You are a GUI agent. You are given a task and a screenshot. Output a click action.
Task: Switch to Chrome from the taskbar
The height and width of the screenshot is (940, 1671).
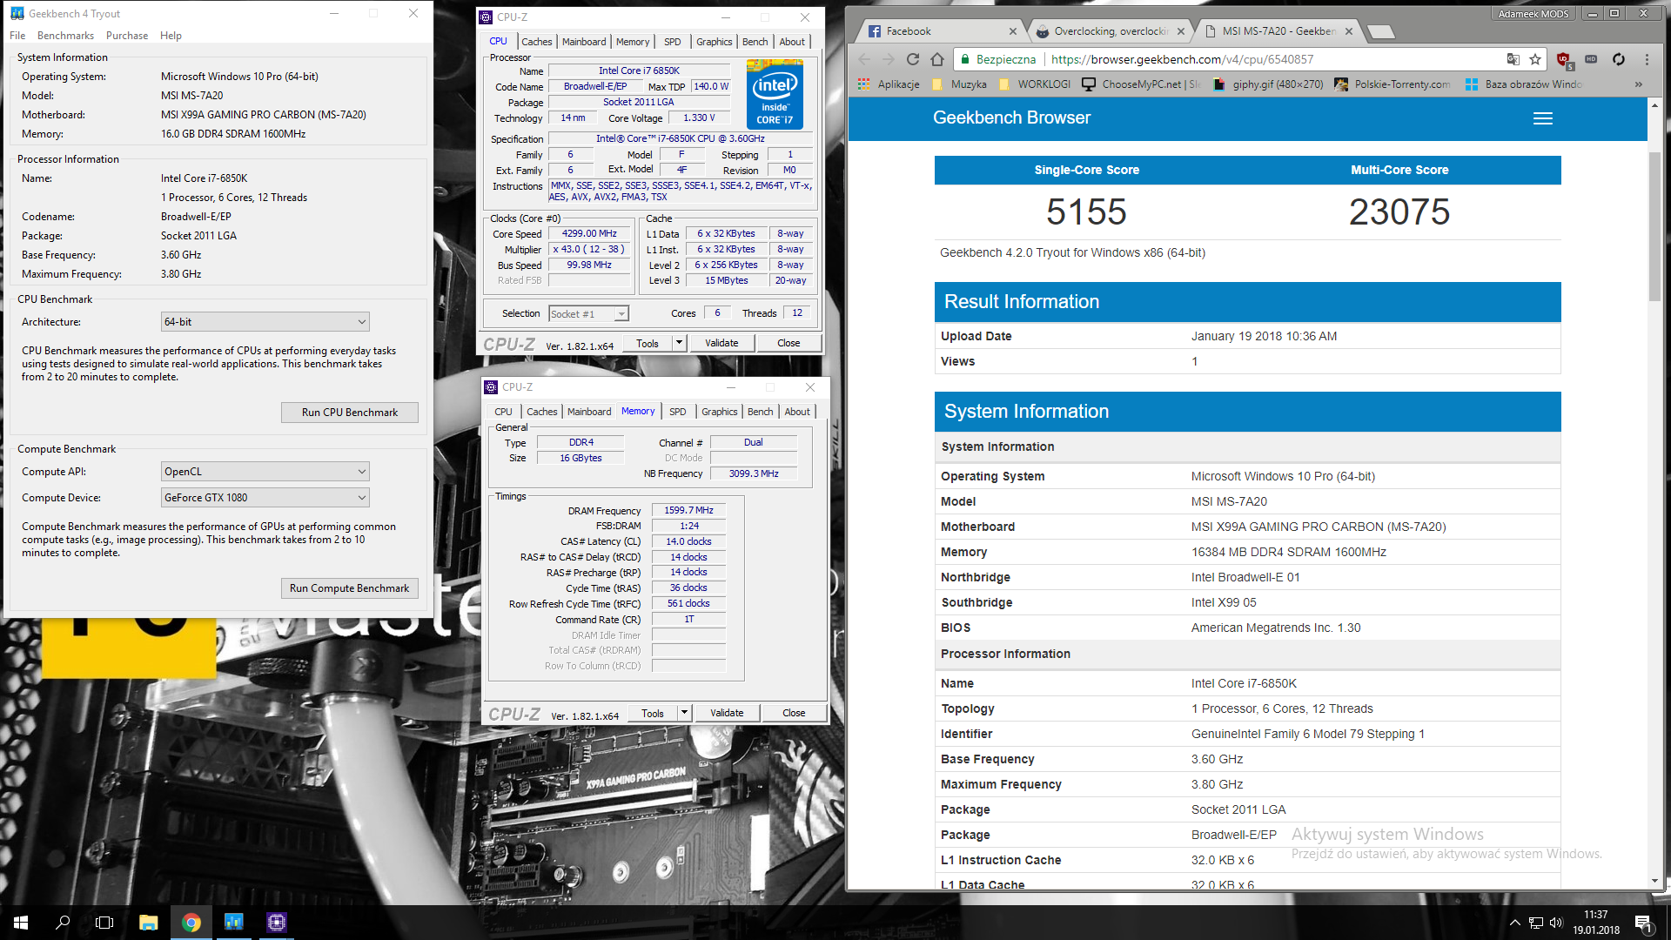(x=191, y=923)
